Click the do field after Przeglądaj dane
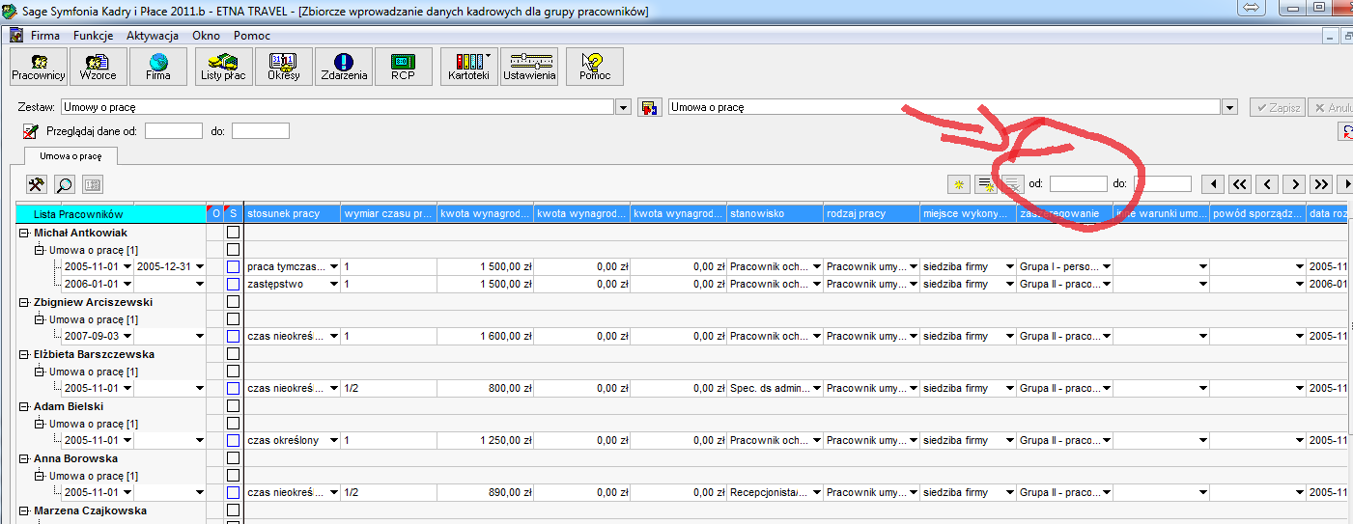Screen dimensions: 1353x524 (261, 130)
